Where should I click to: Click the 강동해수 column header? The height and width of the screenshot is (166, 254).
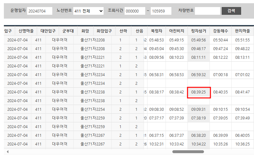click(220, 31)
